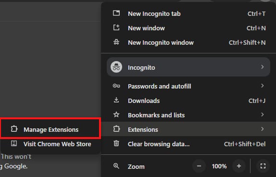276x177 pixels.
Task: Click the Chrome Web Store icon
Action: 14,143
